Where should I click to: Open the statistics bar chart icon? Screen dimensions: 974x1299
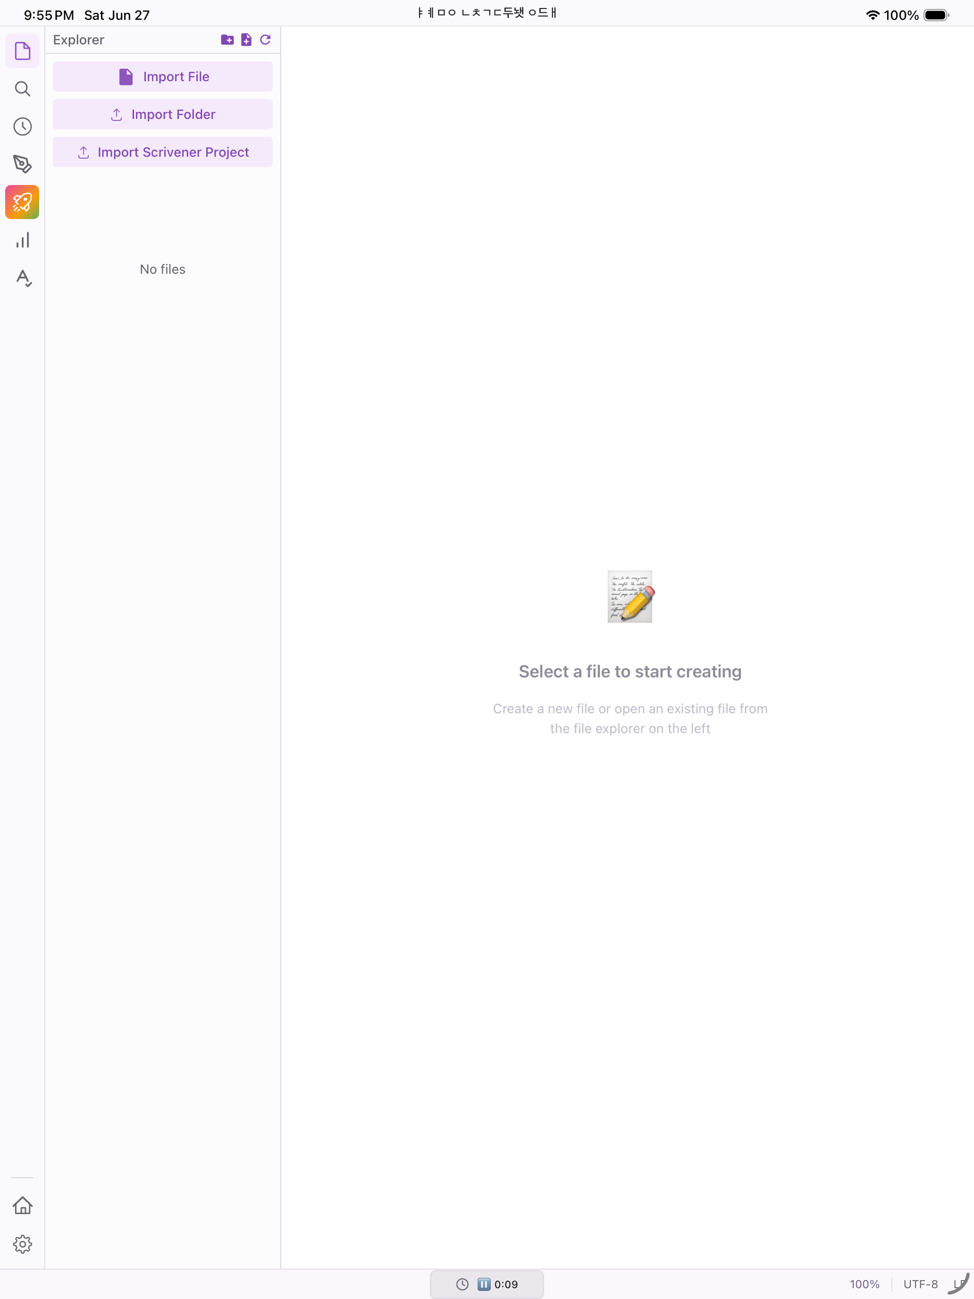click(22, 240)
